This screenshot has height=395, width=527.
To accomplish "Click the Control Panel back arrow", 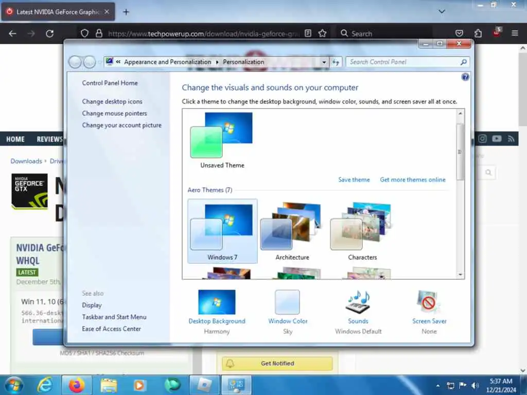I will point(75,62).
